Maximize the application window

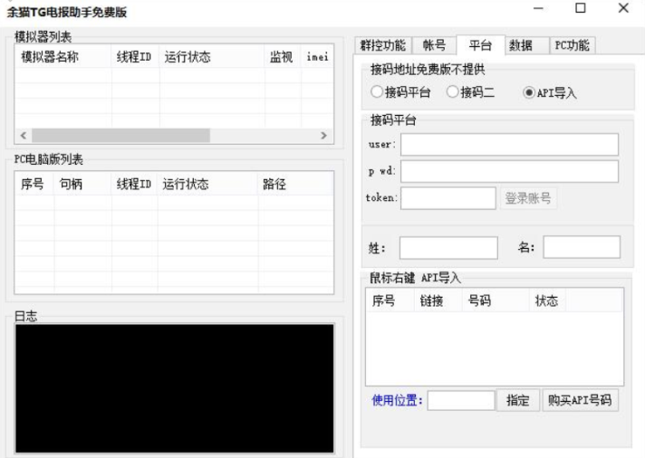[581, 8]
